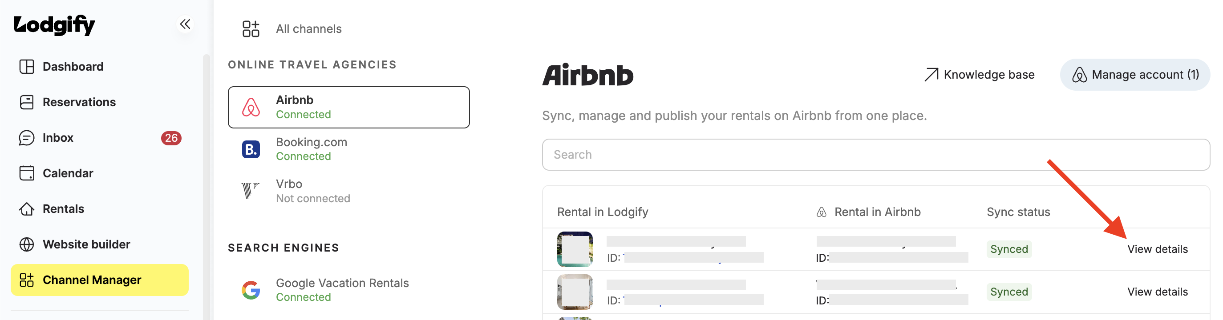The height and width of the screenshot is (320, 1223).
Task: Go to Calendar via its icon
Action: [x=27, y=173]
